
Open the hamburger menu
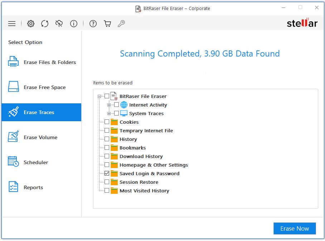12,24
